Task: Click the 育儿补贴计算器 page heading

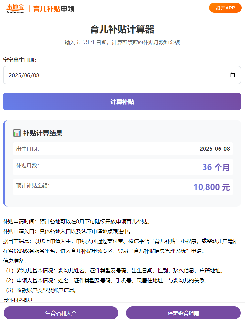Action: pyautogui.click(x=122, y=29)
